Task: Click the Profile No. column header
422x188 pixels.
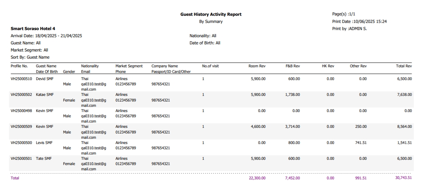Action: point(19,66)
